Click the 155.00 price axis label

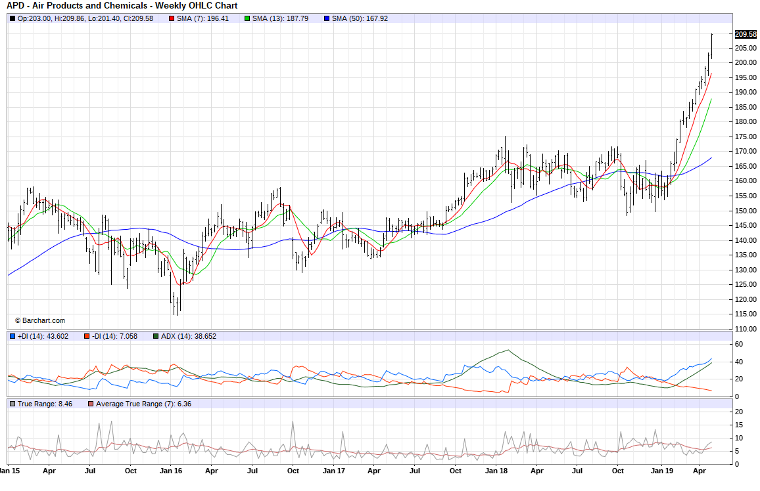(746, 196)
